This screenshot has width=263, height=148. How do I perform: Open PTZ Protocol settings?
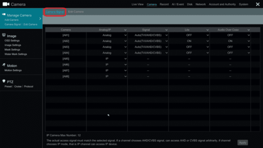click(29, 86)
